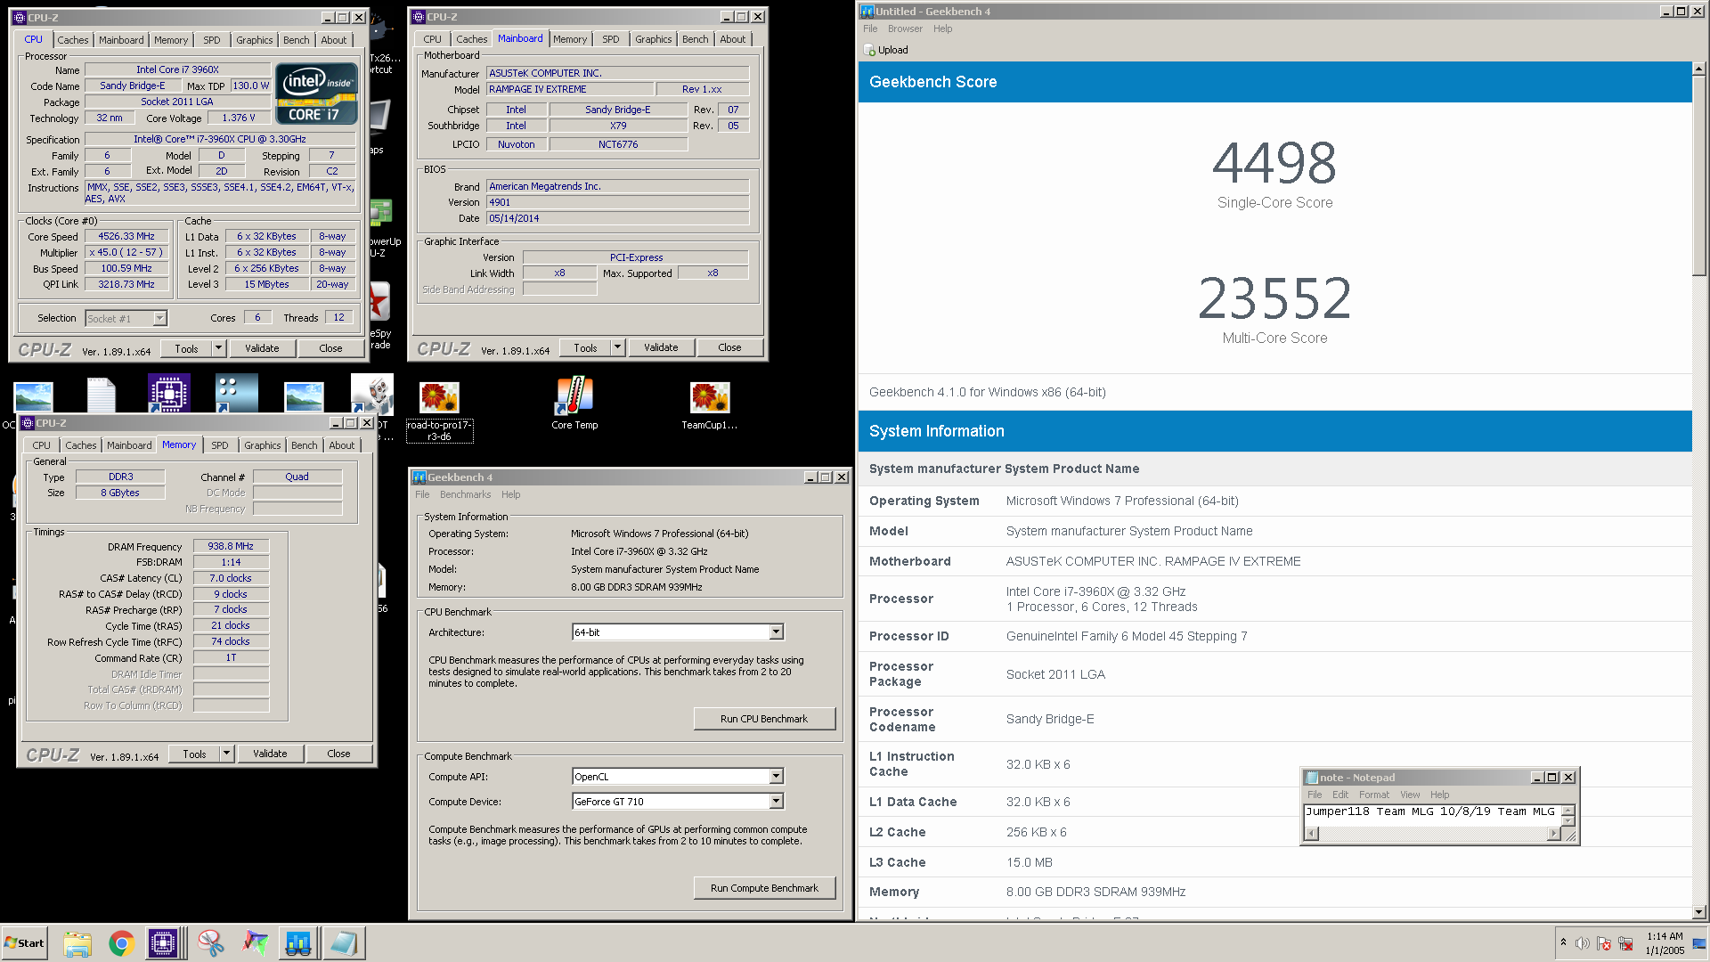Screen dimensions: 1710x962
Task: Click the Threads value 12 in CPU-Z
Action: [x=338, y=317]
